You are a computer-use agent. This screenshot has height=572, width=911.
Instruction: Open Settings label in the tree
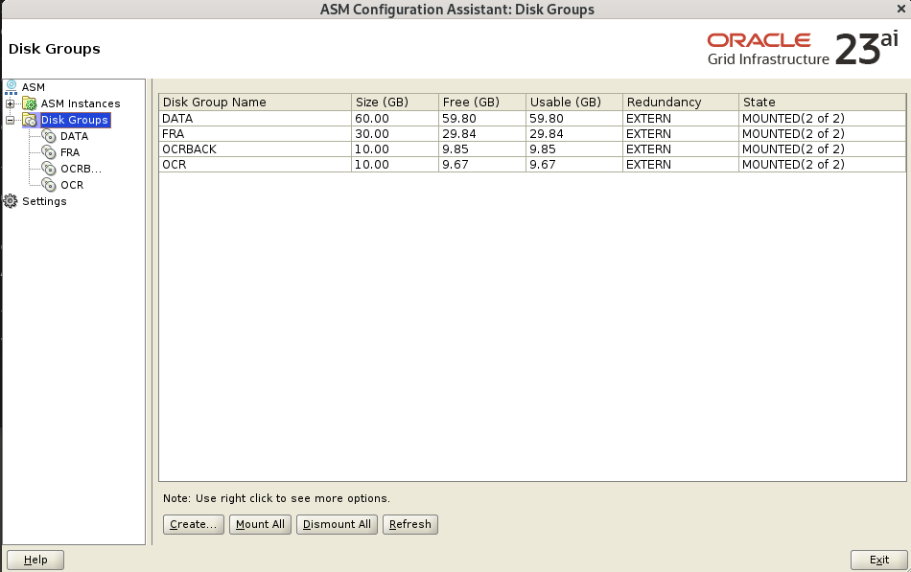pyautogui.click(x=44, y=201)
